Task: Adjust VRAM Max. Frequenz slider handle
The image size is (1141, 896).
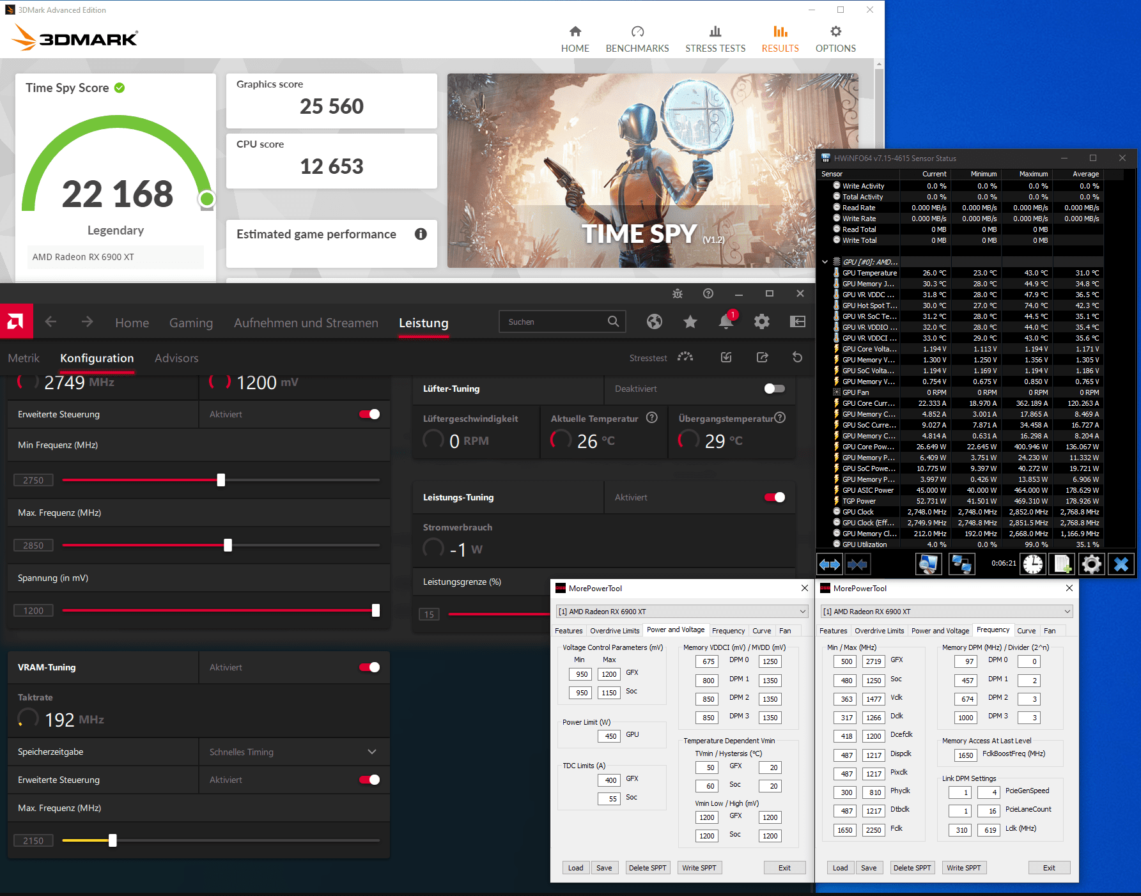Action: [113, 840]
